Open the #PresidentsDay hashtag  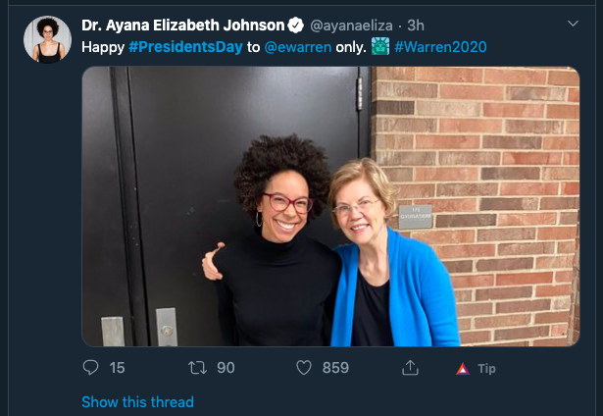point(185,47)
